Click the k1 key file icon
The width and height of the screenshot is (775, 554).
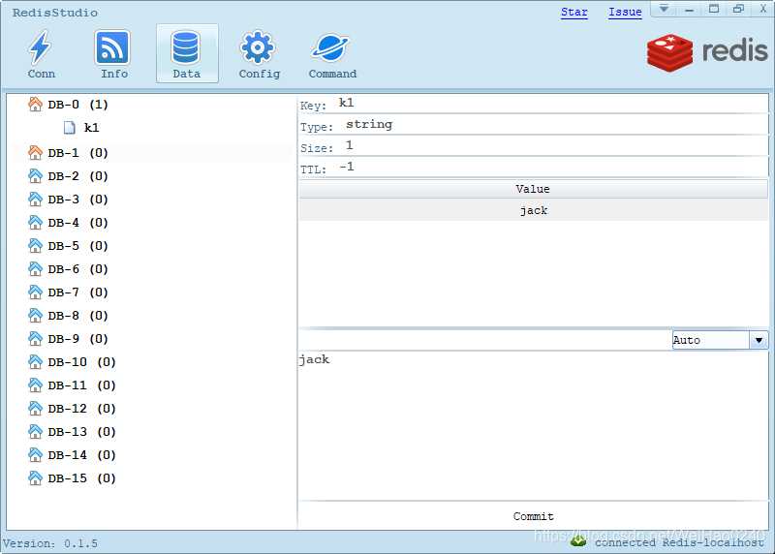70,127
